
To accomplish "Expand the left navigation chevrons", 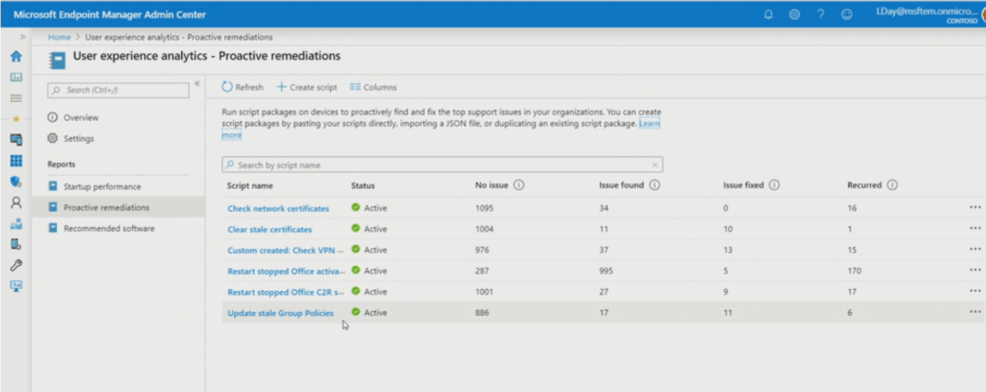I will [x=23, y=38].
